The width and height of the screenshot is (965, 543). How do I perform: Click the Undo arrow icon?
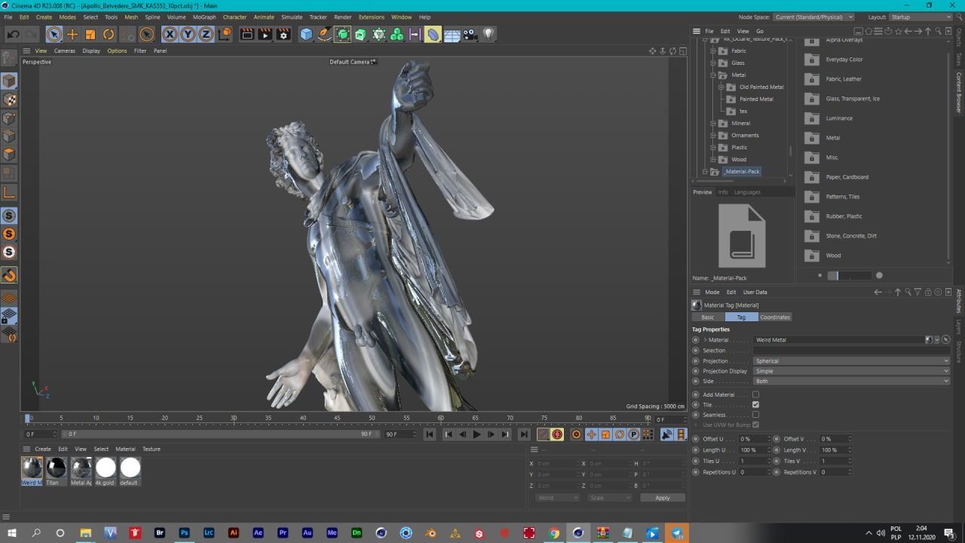point(13,34)
